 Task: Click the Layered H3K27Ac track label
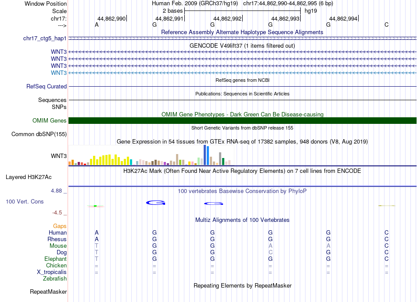point(29,177)
